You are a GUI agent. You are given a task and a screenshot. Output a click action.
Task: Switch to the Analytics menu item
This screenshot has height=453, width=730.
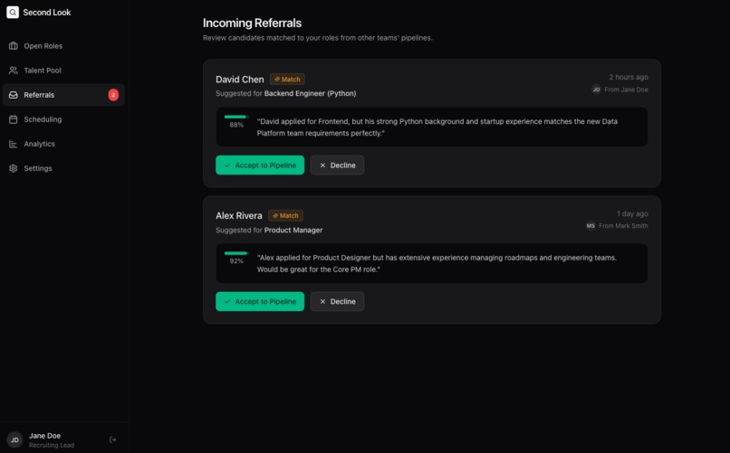(x=63, y=144)
